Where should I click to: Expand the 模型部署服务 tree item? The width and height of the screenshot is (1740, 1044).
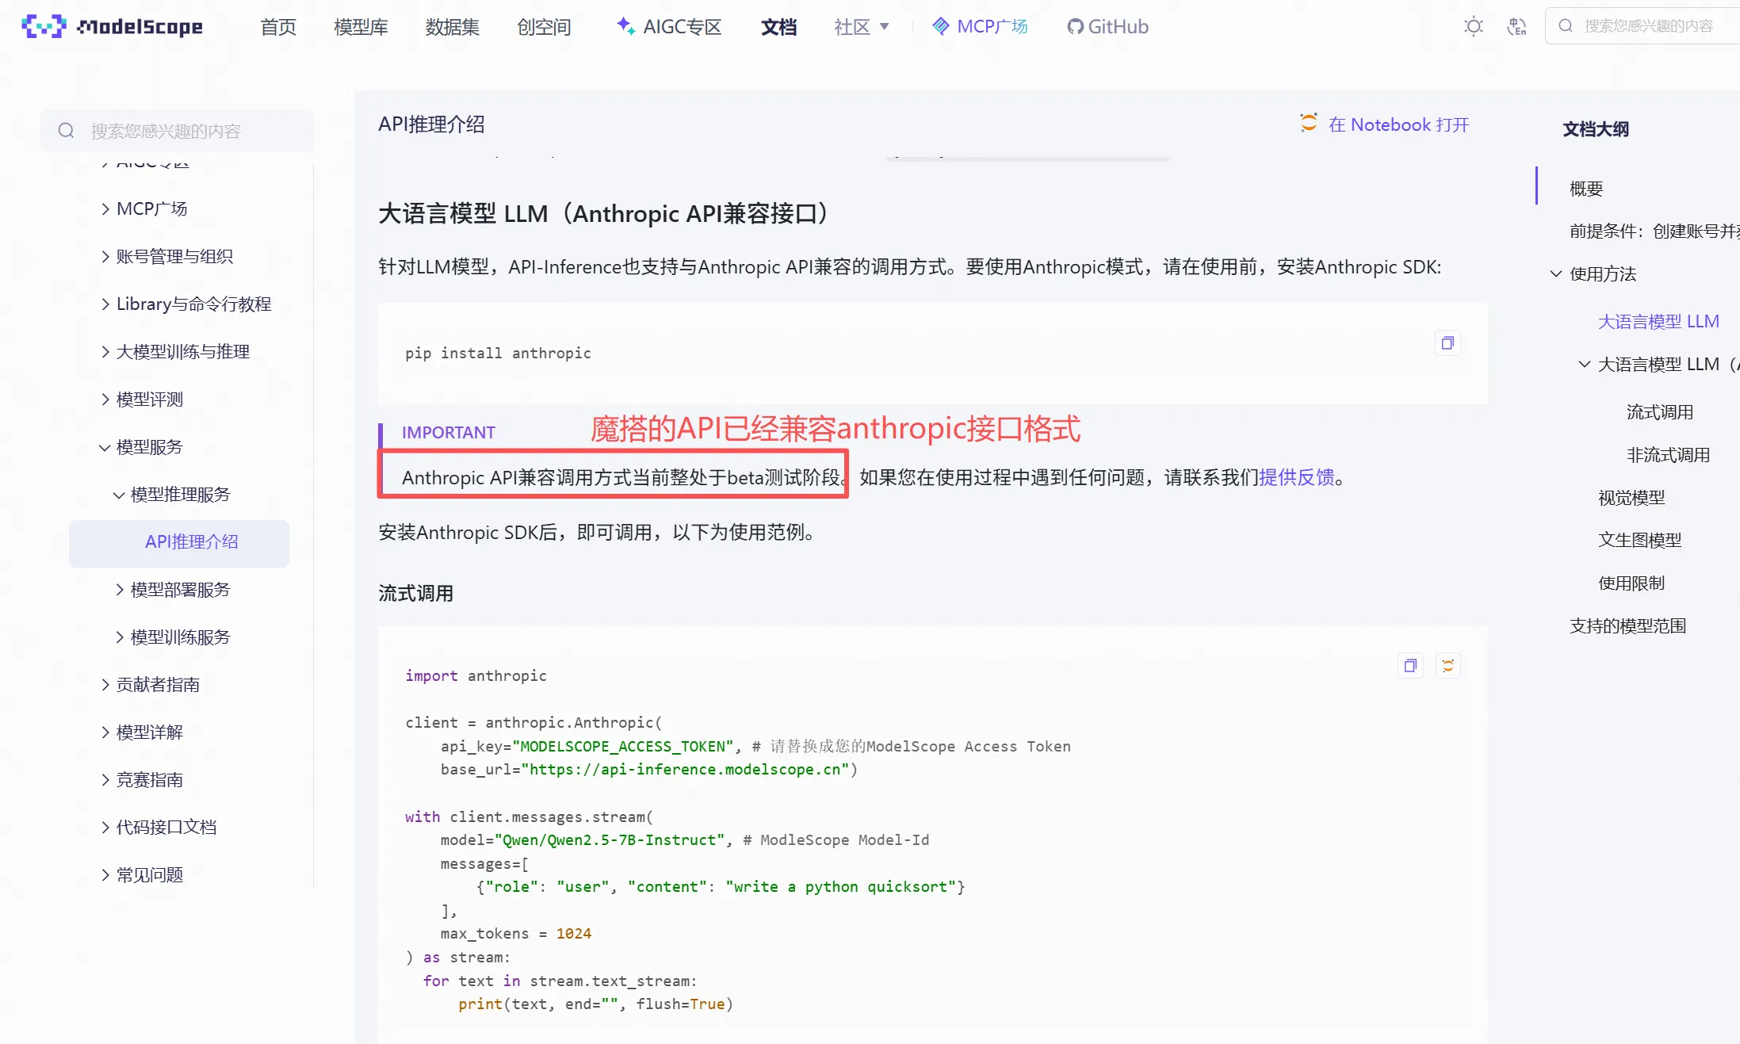click(x=120, y=590)
